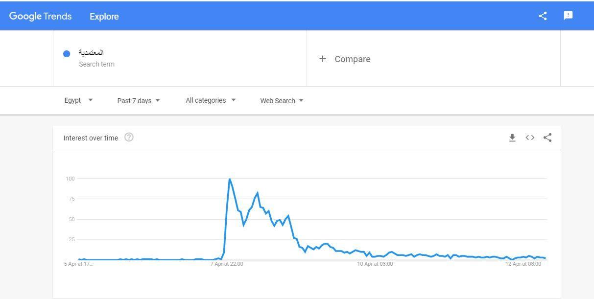This screenshot has width=594, height=299.
Task: Download the interest over time data
Action: [x=512, y=138]
